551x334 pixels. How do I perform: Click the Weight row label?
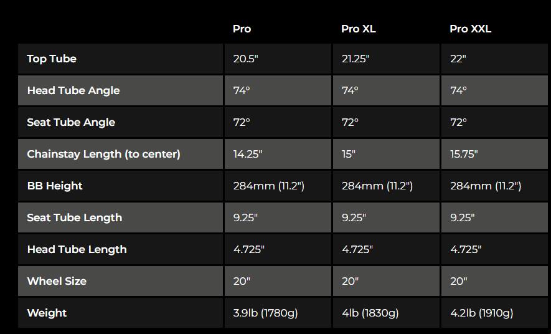pos(47,313)
